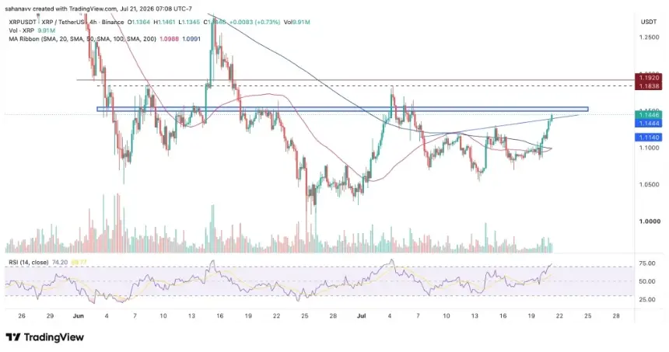This screenshot has width=669, height=352.
Task: Click the 75.00 RSI axis label
Action: [648, 263]
